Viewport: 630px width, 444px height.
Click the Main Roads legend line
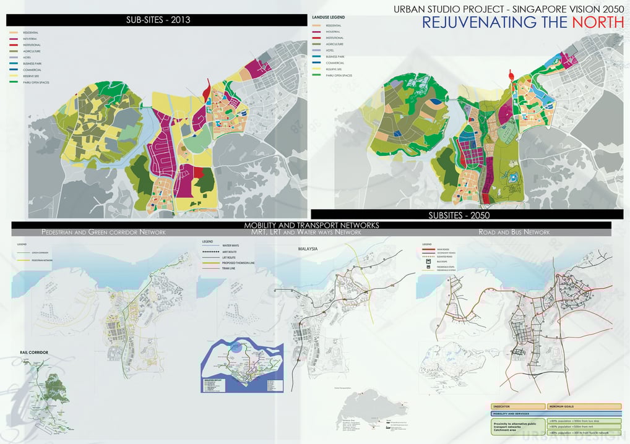tap(428, 249)
